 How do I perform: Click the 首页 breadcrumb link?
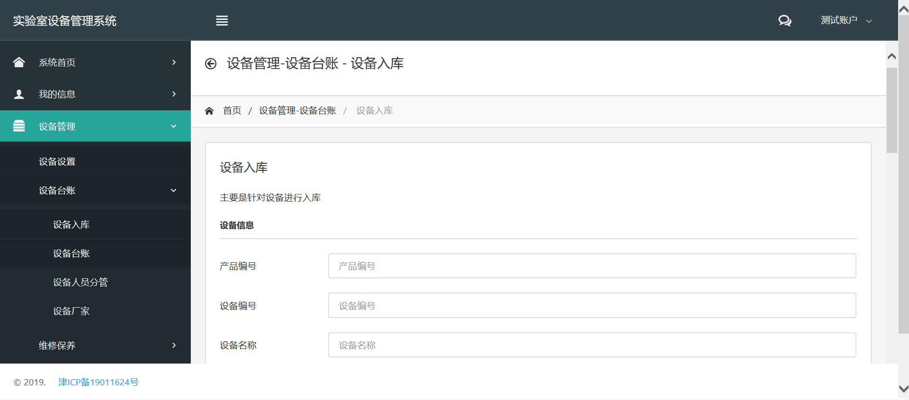point(232,111)
